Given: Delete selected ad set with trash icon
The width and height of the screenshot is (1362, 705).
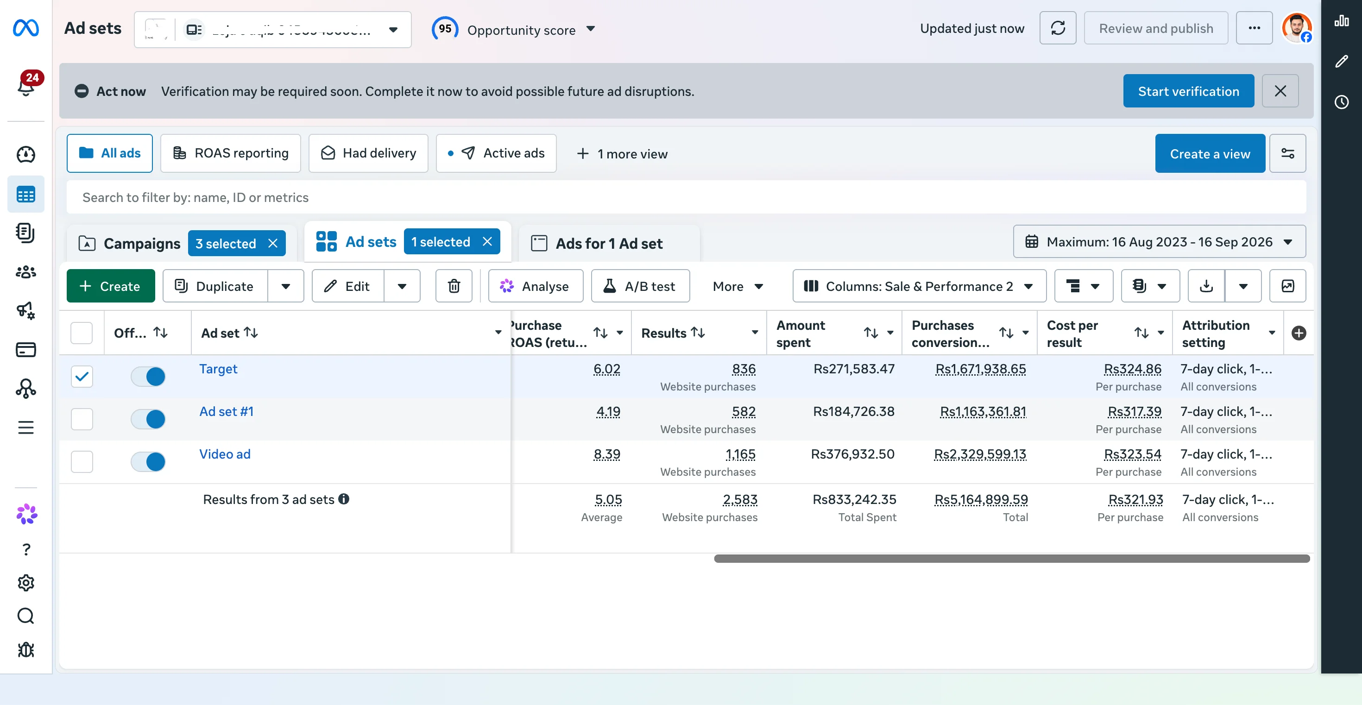Looking at the screenshot, I should (x=454, y=286).
